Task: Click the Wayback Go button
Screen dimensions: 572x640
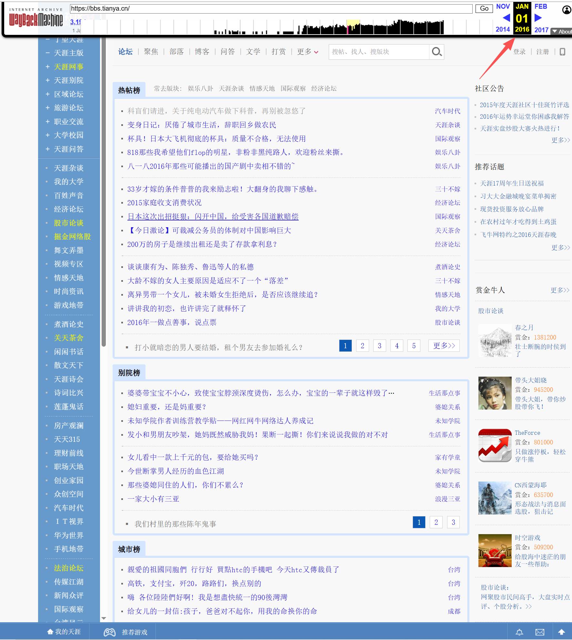Action: pos(484,8)
